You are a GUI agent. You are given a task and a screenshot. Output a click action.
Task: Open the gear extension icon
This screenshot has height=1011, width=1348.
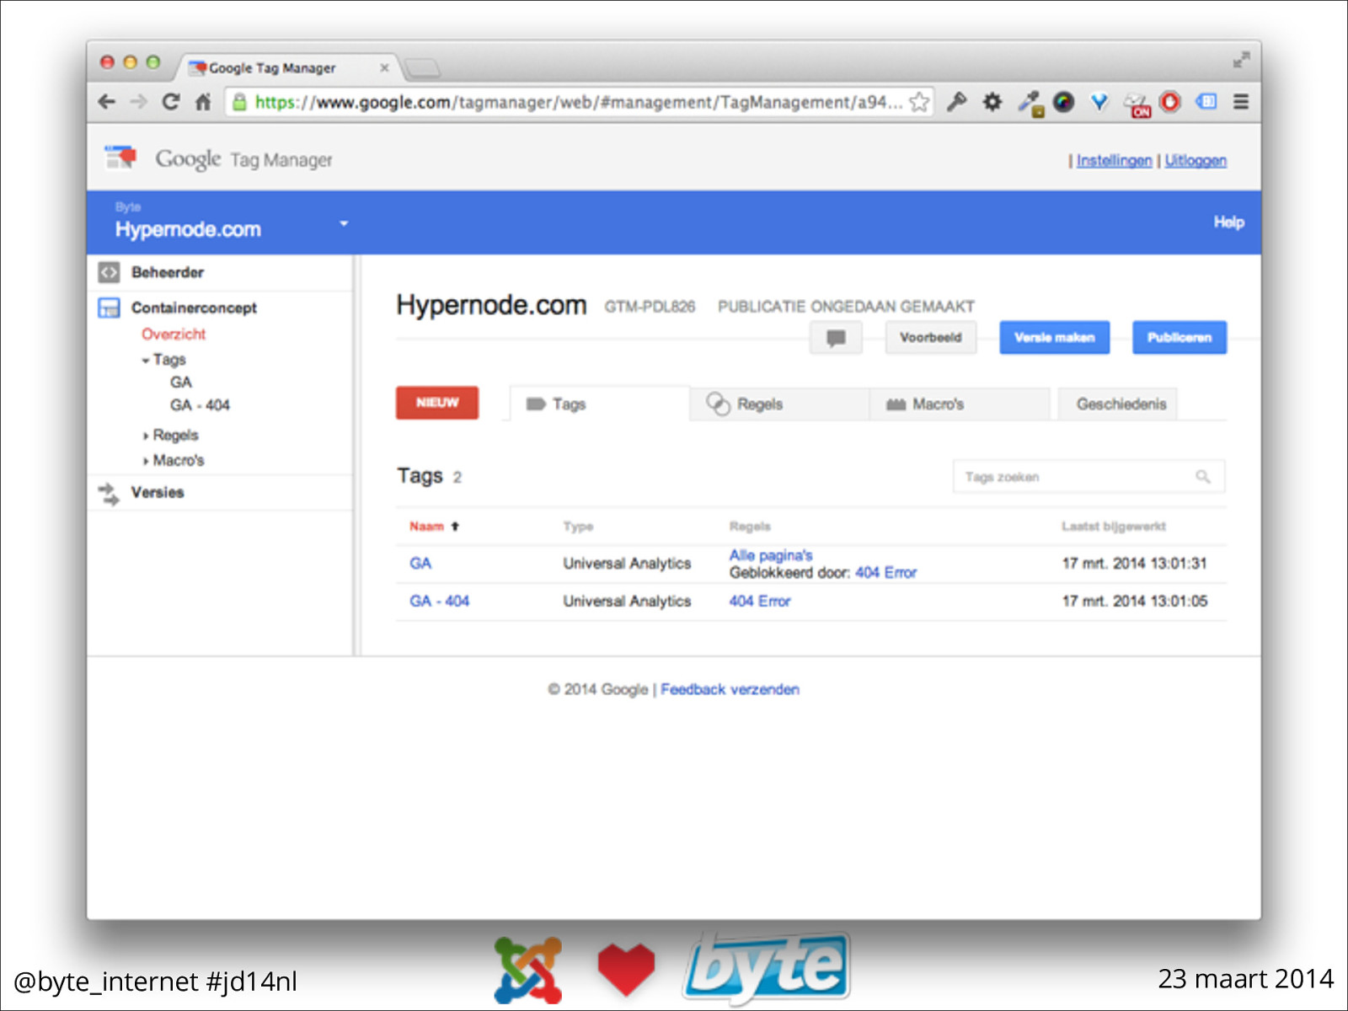tap(992, 102)
